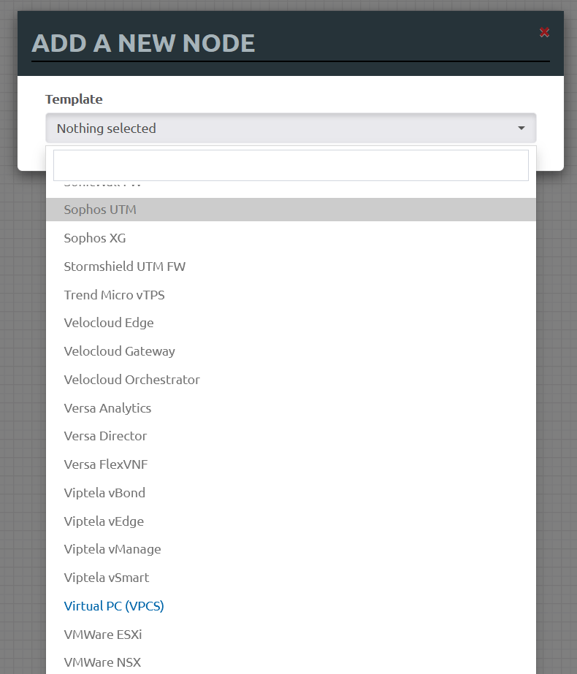Choose Velocloud Orchestrator template

click(291, 380)
